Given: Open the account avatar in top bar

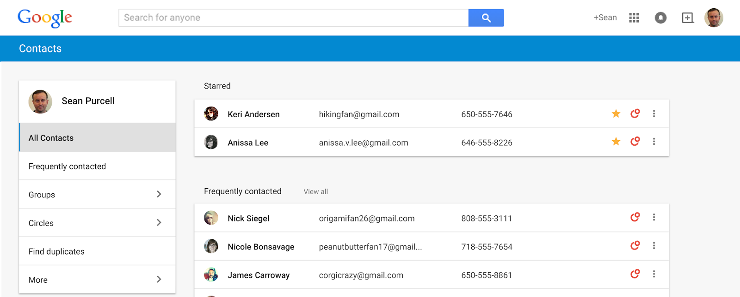Looking at the screenshot, I should [x=713, y=18].
